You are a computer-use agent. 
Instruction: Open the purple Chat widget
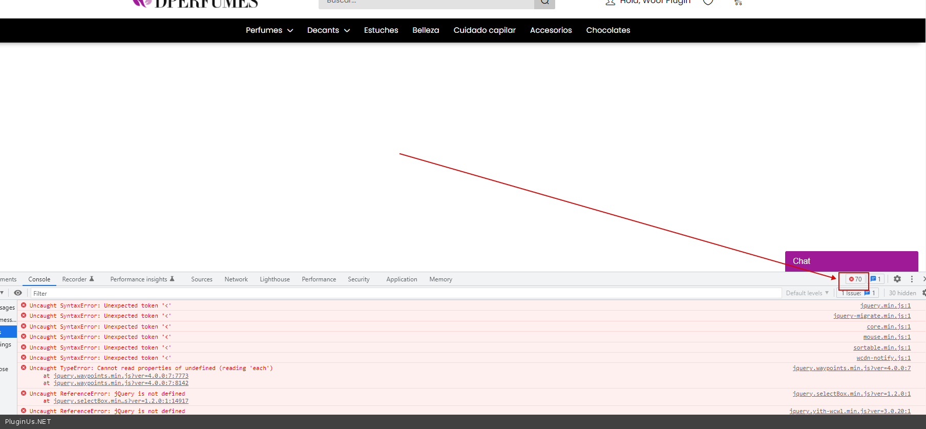click(x=851, y=261)
